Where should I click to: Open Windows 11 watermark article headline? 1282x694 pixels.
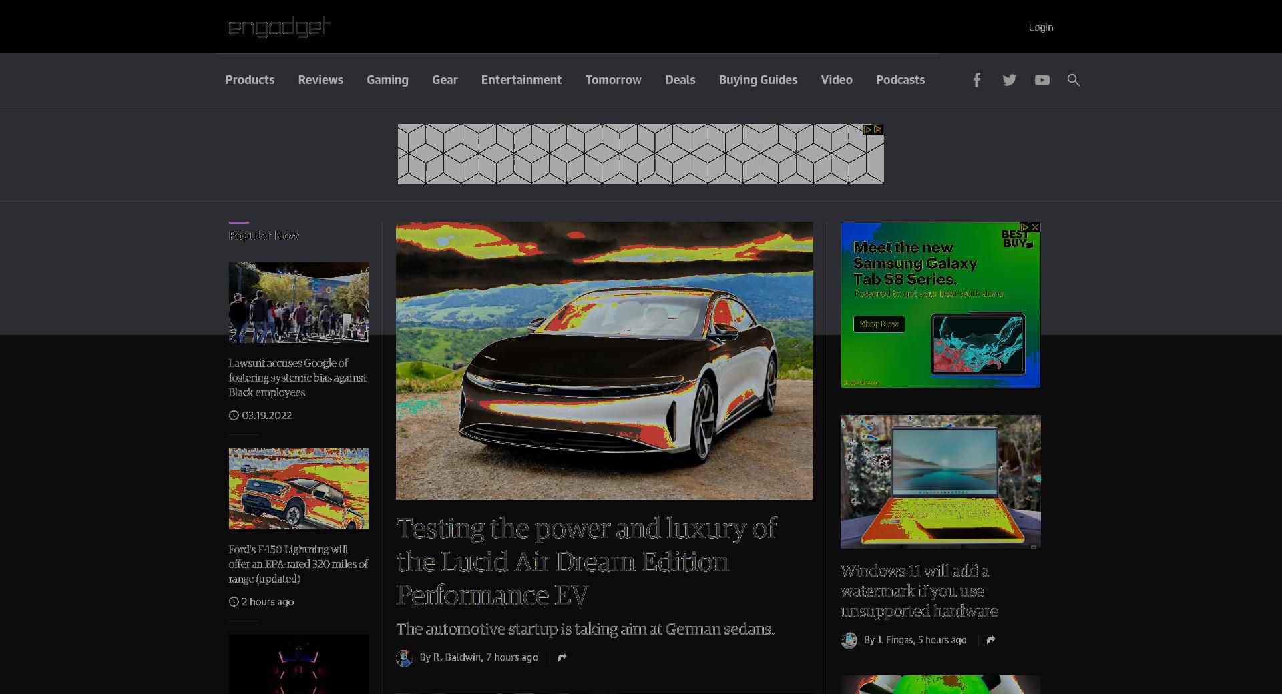(919, 591)
